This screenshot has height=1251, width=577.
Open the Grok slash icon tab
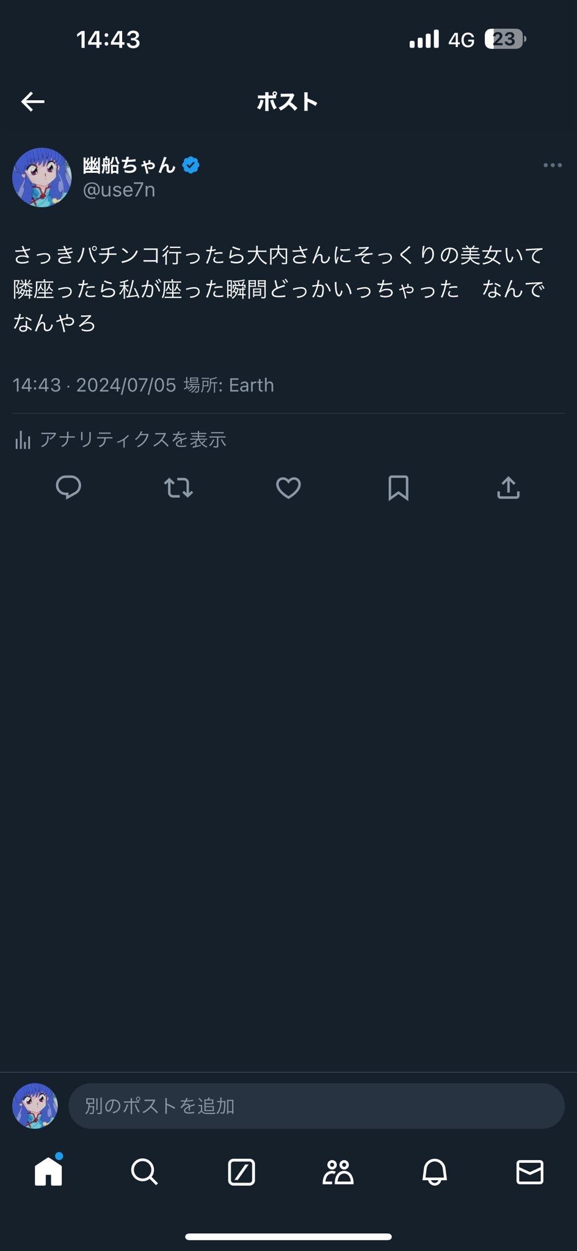tap(241, 1172)
